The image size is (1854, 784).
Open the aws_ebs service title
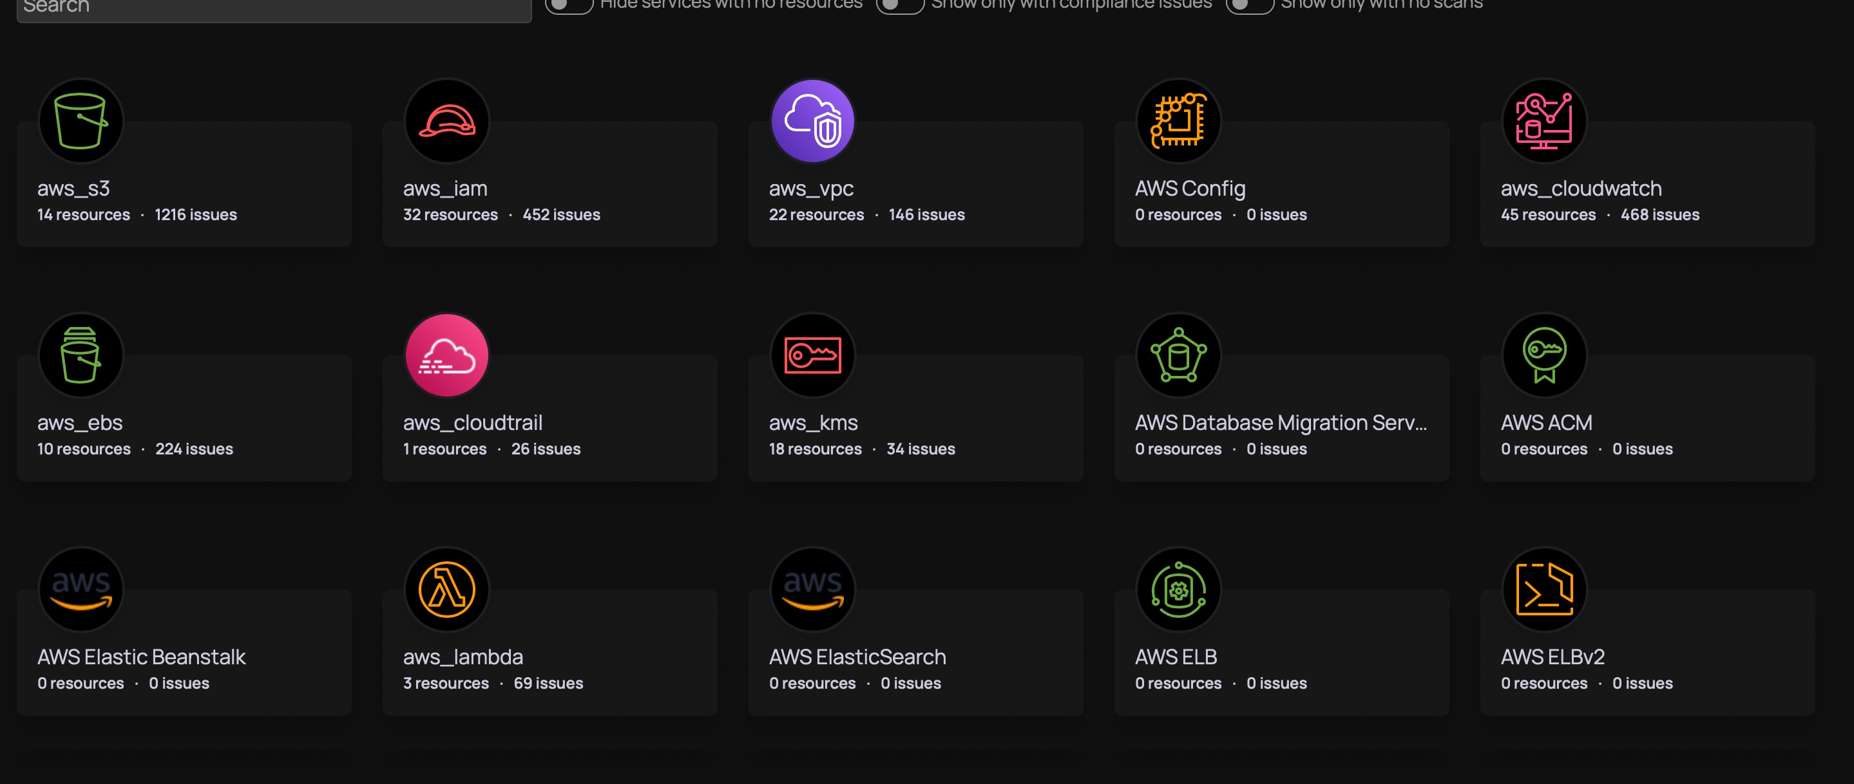click(x=80, y=423)
